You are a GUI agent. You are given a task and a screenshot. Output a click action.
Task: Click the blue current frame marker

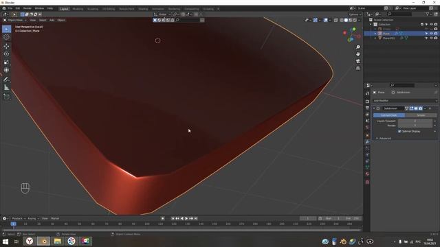coord(13,224)
